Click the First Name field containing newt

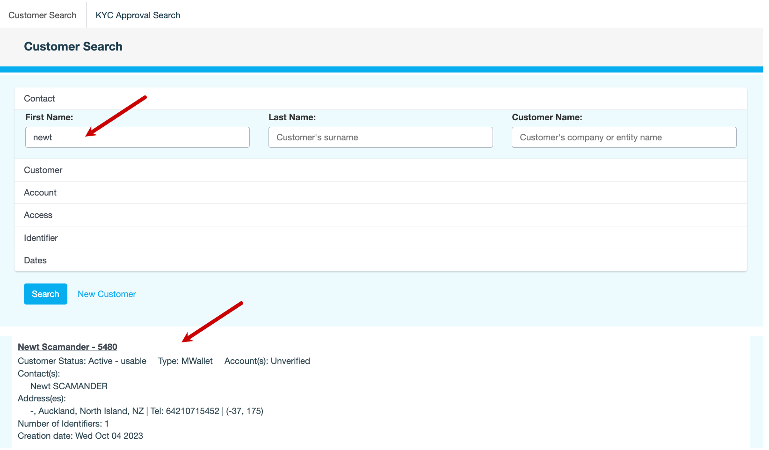pyautogui.click(x=137, y=138)
